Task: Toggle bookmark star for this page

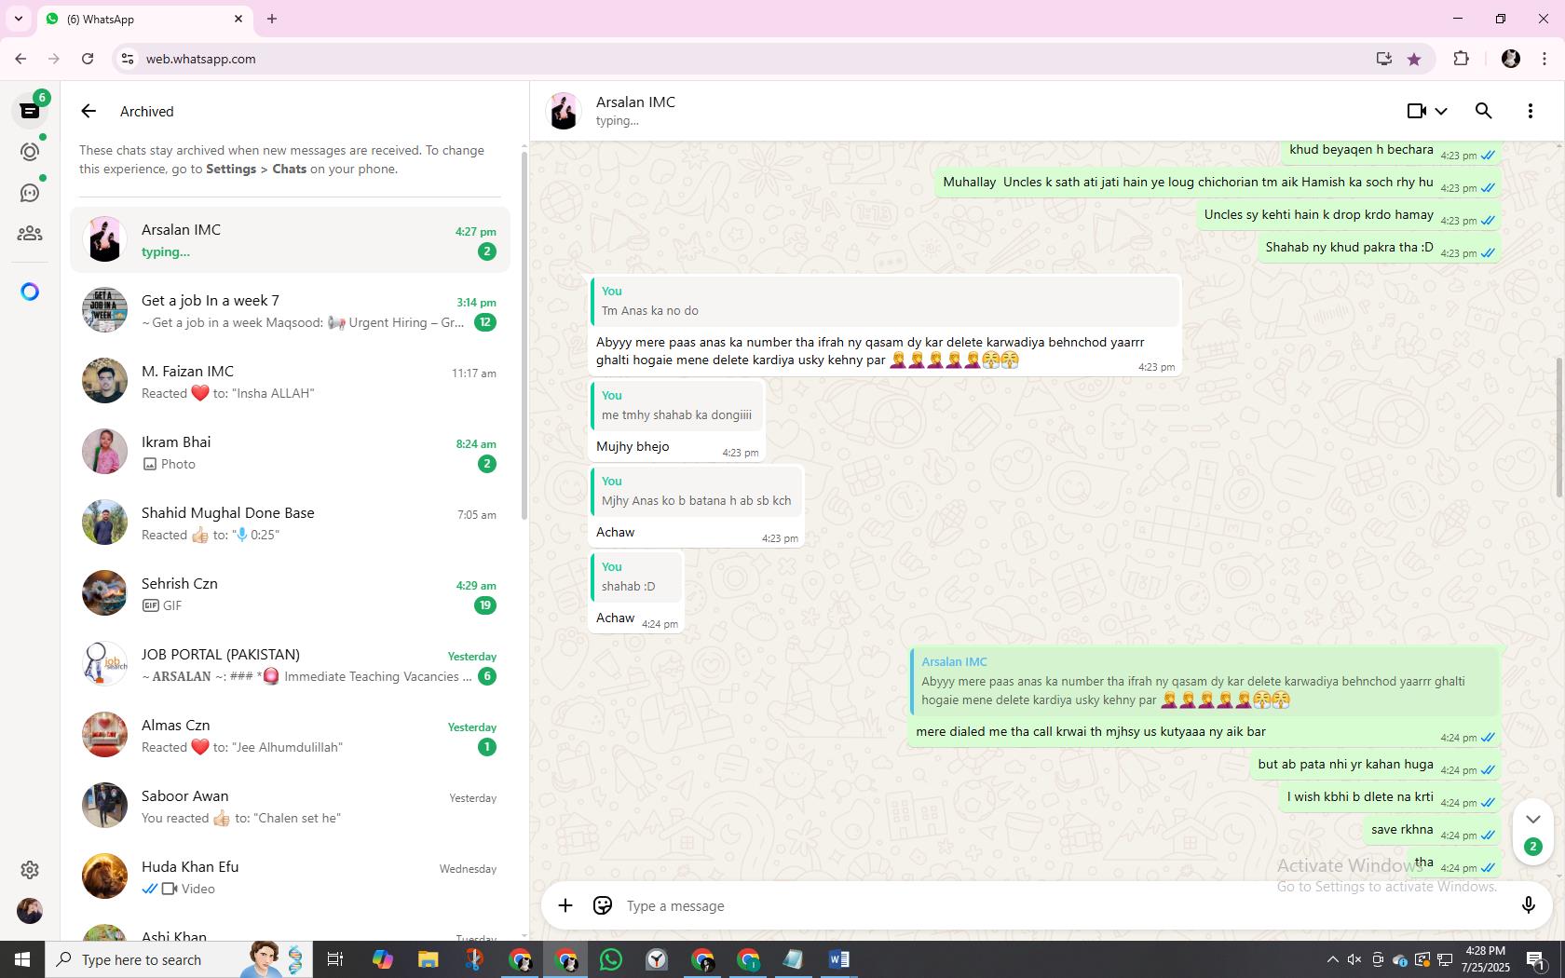Action: point(1414,59)
